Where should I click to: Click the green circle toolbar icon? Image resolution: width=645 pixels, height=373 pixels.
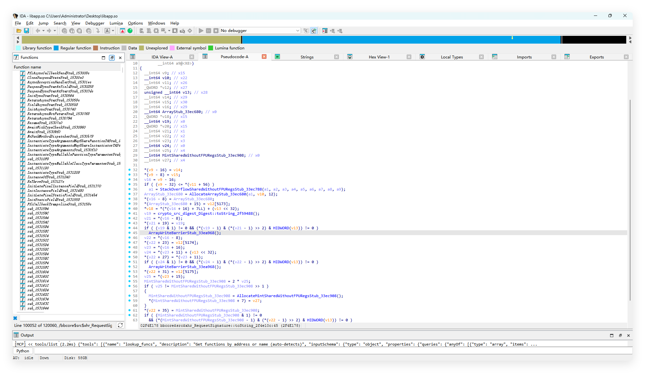tap(130, 31)
